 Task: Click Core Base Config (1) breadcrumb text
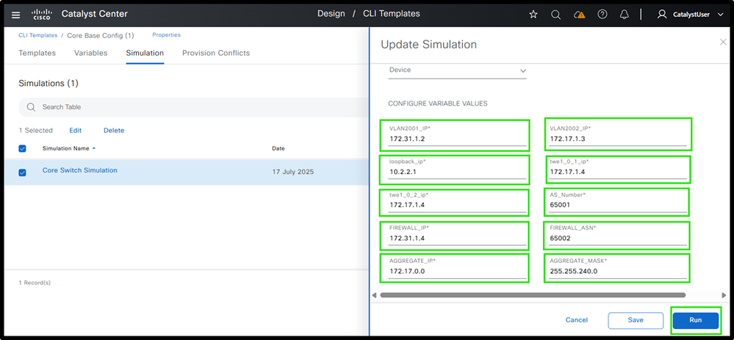(101, 35)
